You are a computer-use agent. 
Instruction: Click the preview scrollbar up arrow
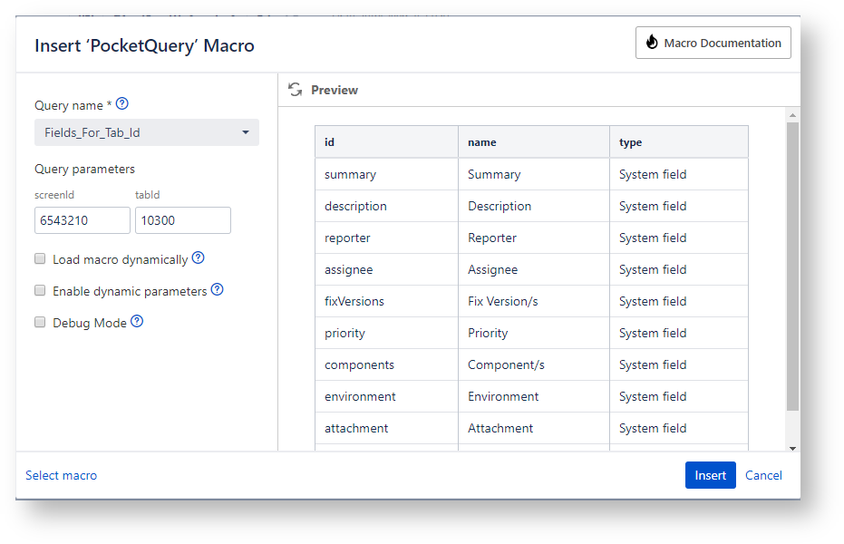tap(792, 113)
